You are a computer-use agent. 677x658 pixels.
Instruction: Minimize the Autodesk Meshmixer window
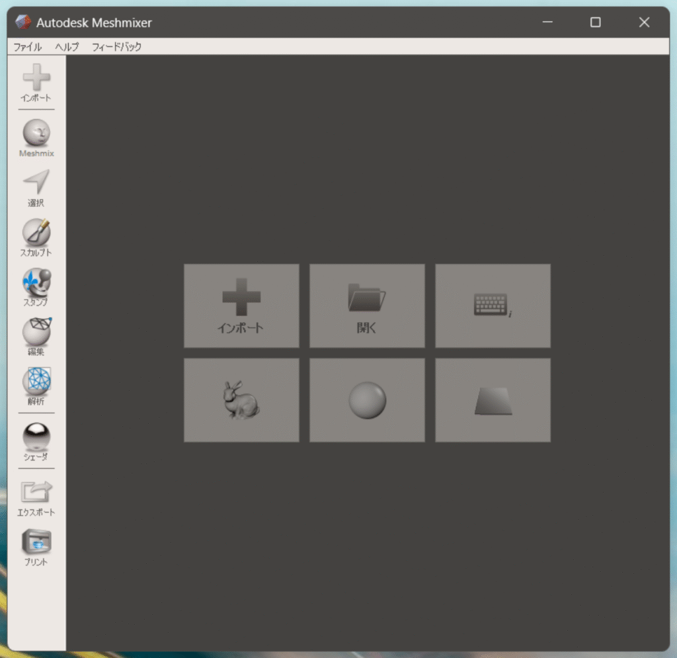[547, 22]
